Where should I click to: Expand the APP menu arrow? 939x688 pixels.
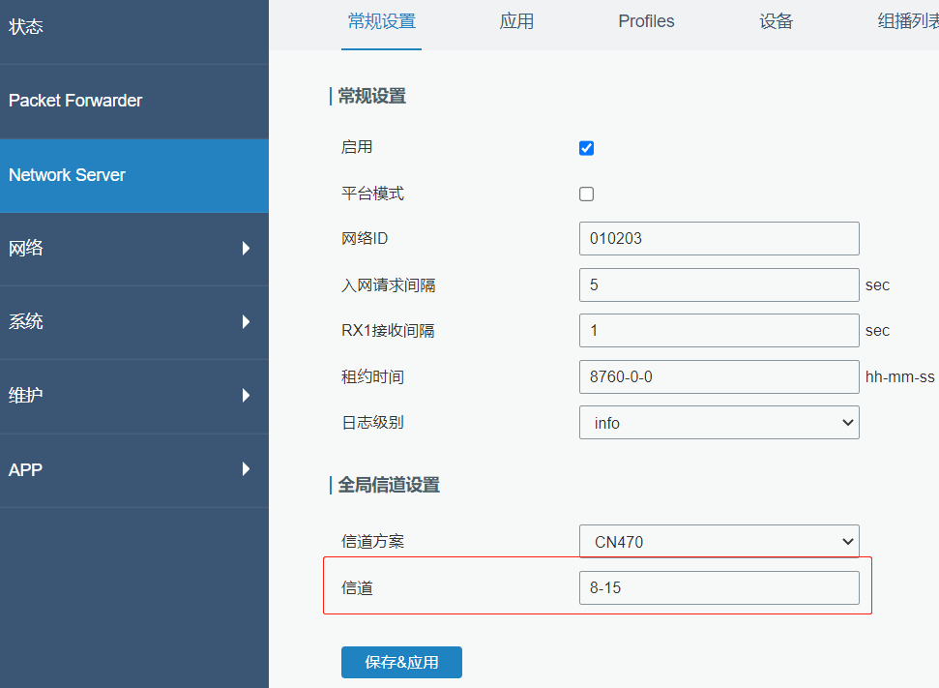click(246, 469)
